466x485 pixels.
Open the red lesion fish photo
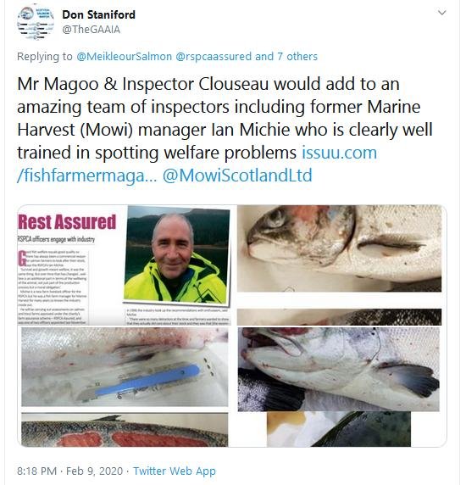125,430
